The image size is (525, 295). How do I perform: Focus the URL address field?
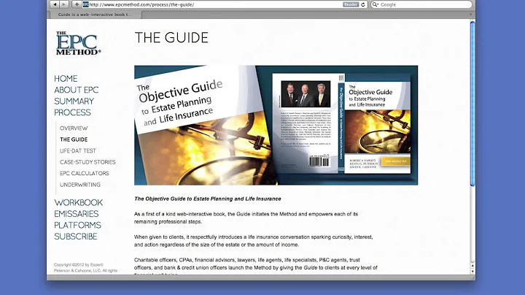(x=214, y=4)
